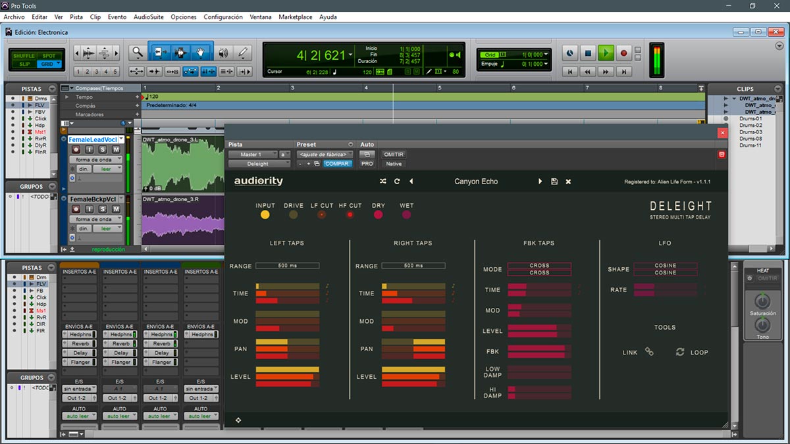The width and height of the screenshot is (790, 444).
Task: Enable SLIP edit mode
Action: [x=24, y=64]
